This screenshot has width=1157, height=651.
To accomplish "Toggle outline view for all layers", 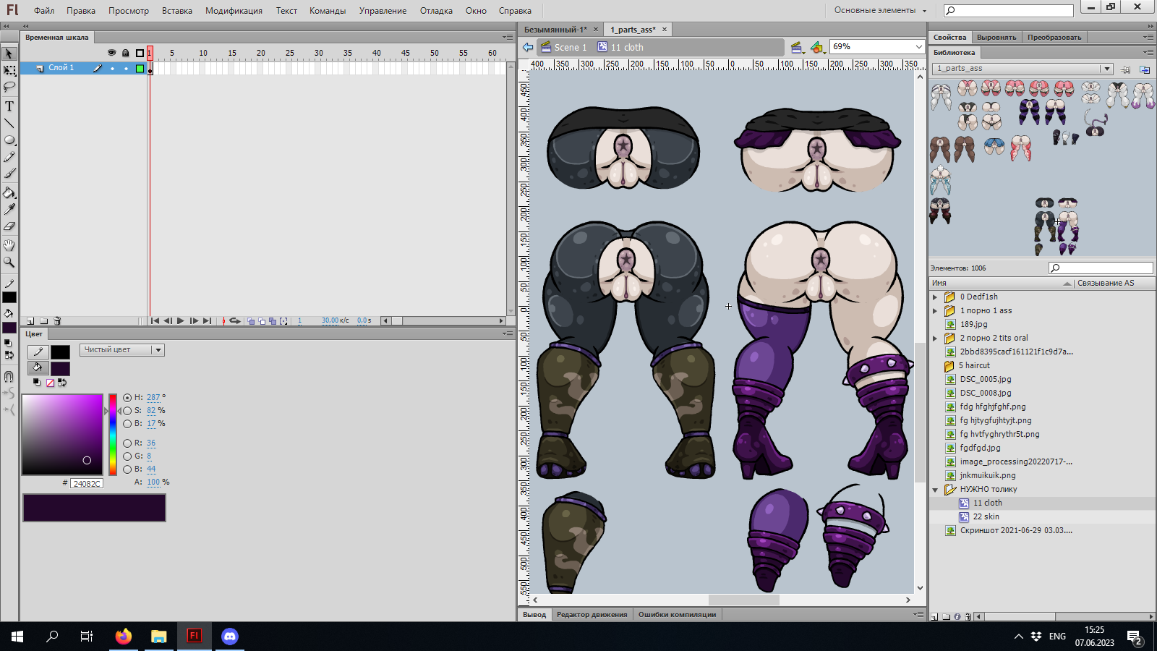I will coord(140,53).
